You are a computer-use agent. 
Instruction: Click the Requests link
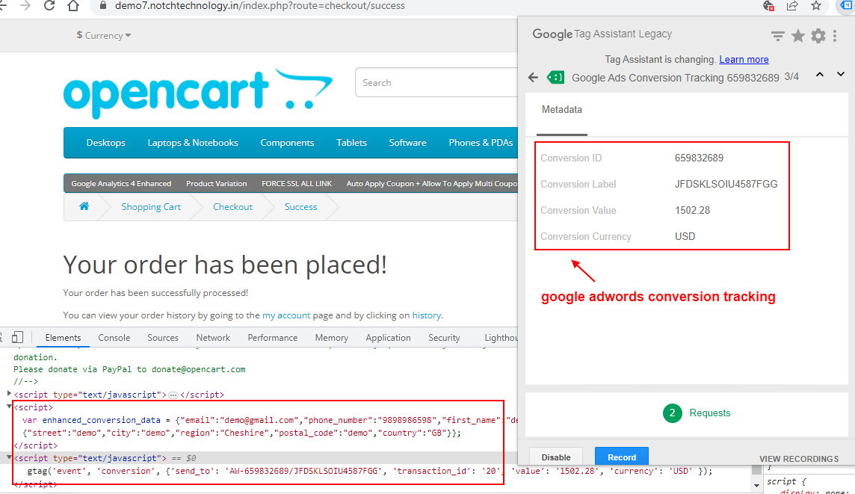709,413
